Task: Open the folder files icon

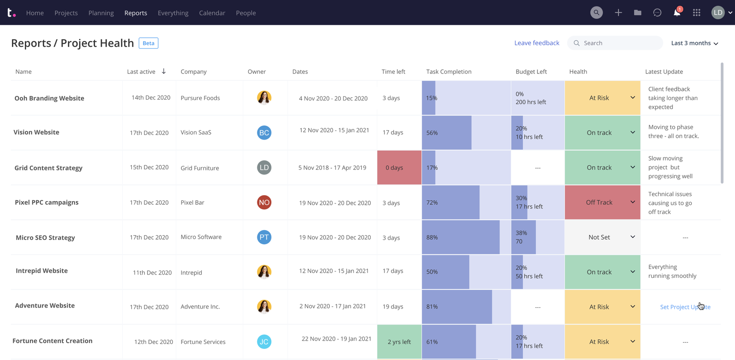Action: click(x=638, y=12)
